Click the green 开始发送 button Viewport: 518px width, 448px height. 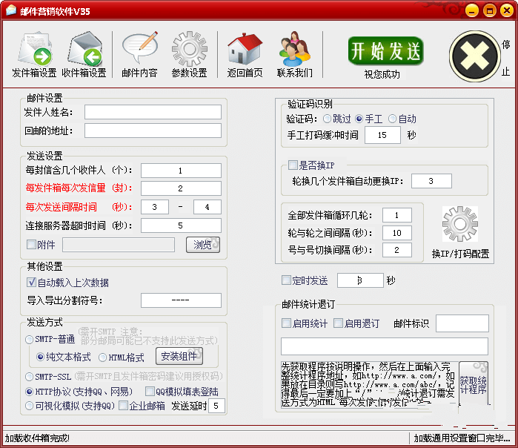pyautogui.click(x=385, y=51)
